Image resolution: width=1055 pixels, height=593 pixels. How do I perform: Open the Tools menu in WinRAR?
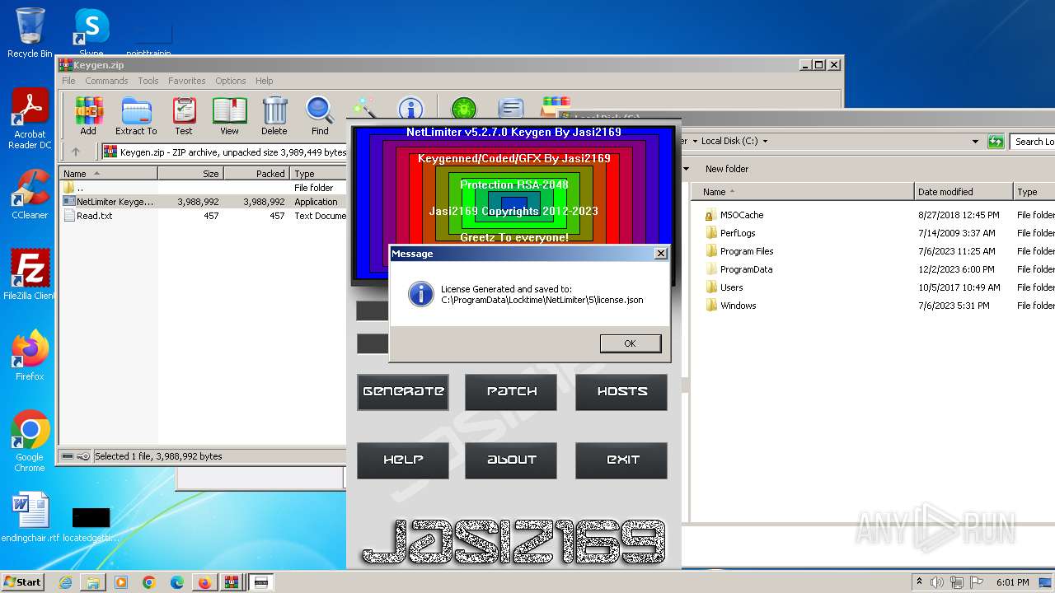[x=148, y=81]
